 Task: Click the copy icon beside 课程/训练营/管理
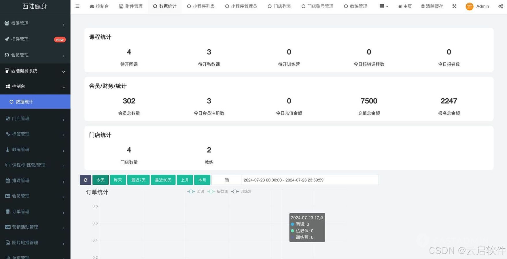[8, 165]
